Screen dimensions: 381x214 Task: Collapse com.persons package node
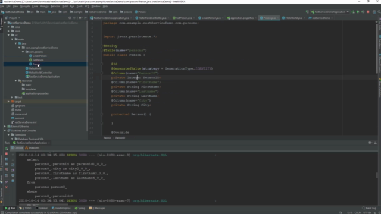23,52
